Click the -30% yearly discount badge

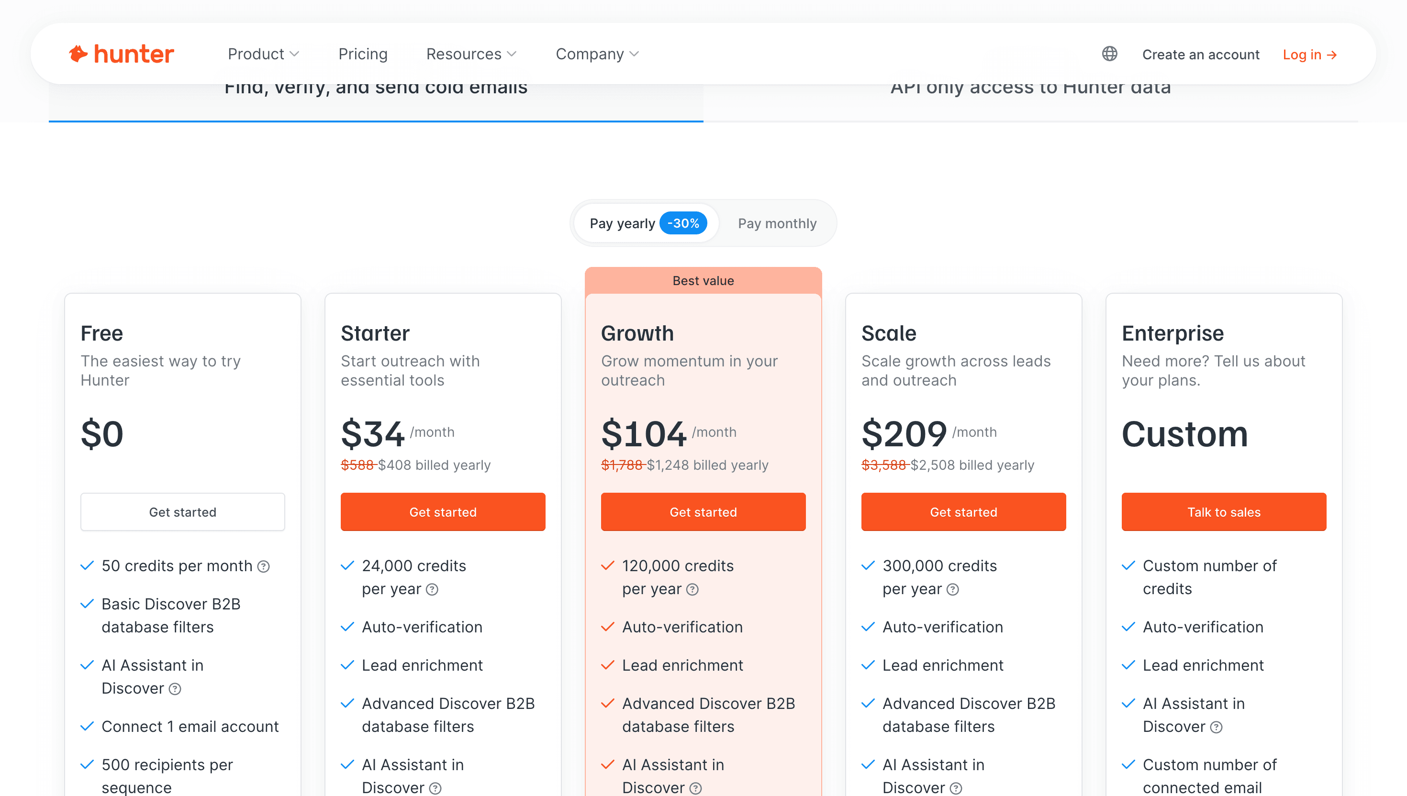point(684,223)
